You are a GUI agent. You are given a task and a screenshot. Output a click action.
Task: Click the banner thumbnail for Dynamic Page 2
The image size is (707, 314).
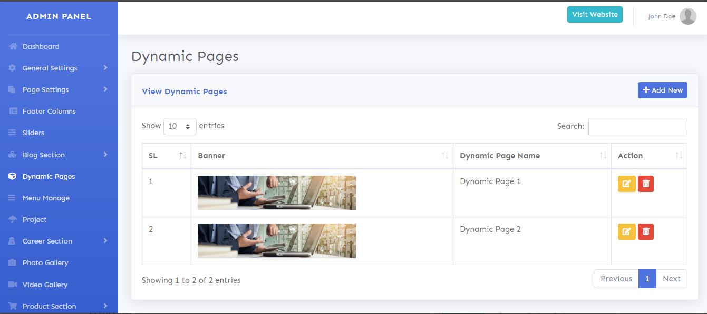tap(276, 241)
